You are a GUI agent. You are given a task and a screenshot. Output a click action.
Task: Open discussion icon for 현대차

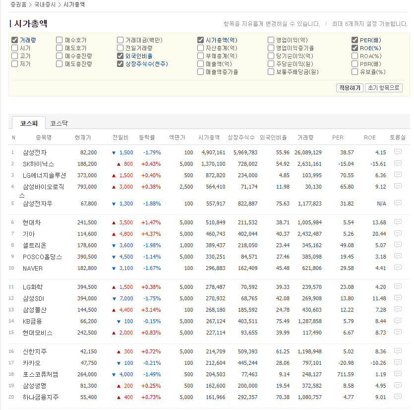coord(398,222)
